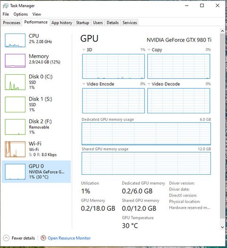The image size is (227, 248).
Task: Select the CPU mini graph thumbnail
Action: pyautogui.click(x=15, y=40)
